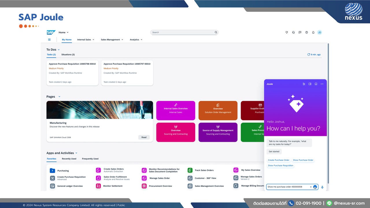Viewport: 370px width, 208px height.
Task: Click the Show Purchase Requisition suggestion chip
Action: (x=280, y=165)
